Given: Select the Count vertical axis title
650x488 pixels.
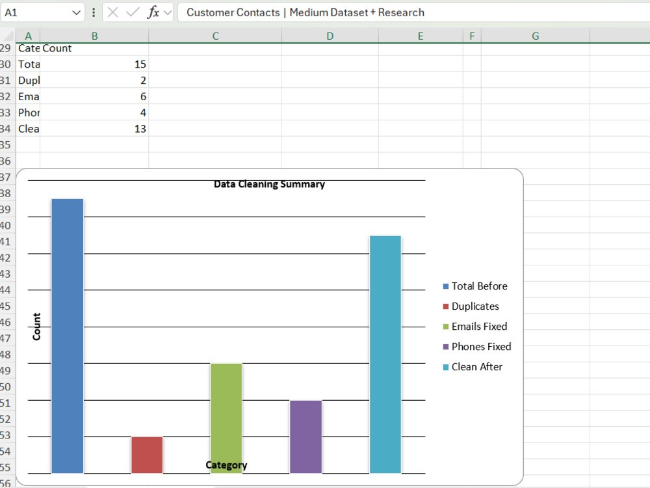Looking at the screenshot, I should [x=36, y=327].
